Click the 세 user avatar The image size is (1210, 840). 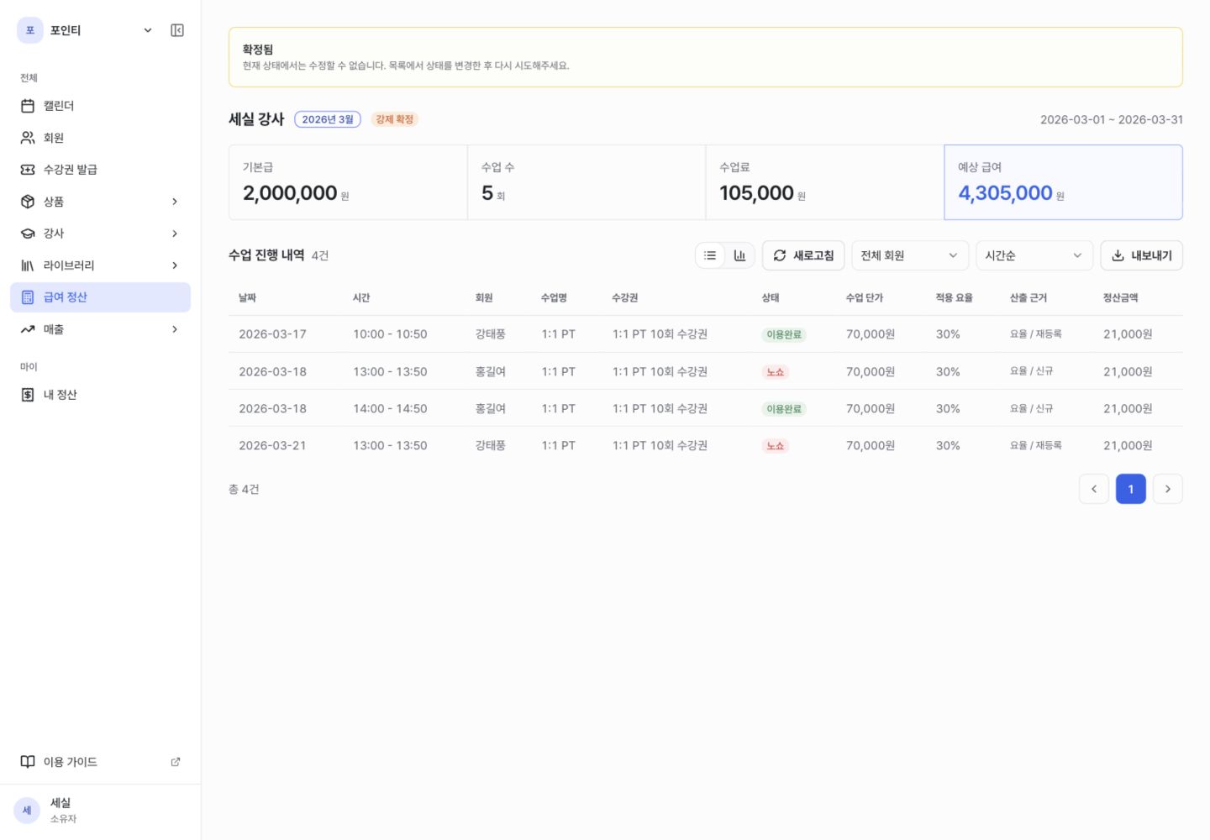(27, 811)
